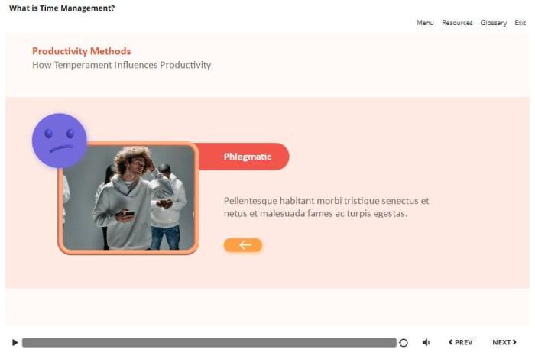
Task: Click the gray playback progress bar
Action: [209, 343]
